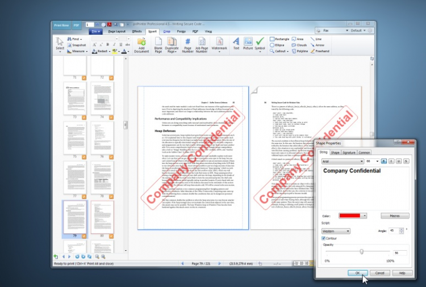Click the Angle spinner up arrow
The image size is (426, 287).
401,230
